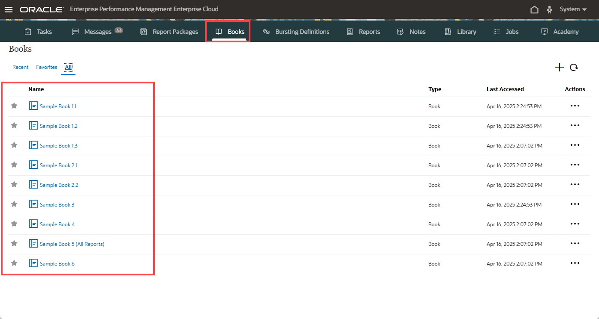Viewport: 599px width, 319px height.
Task: Open Sample Book 1.2 link
Action: tap(59, 126)
